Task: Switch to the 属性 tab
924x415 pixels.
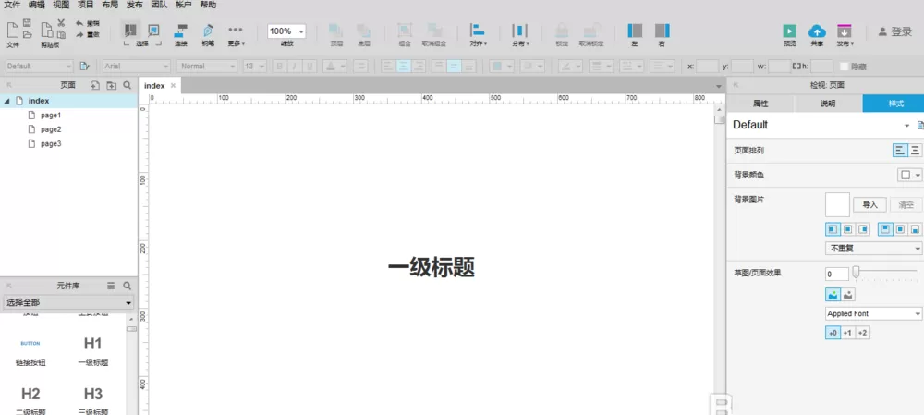Action: tap(760, 104)
